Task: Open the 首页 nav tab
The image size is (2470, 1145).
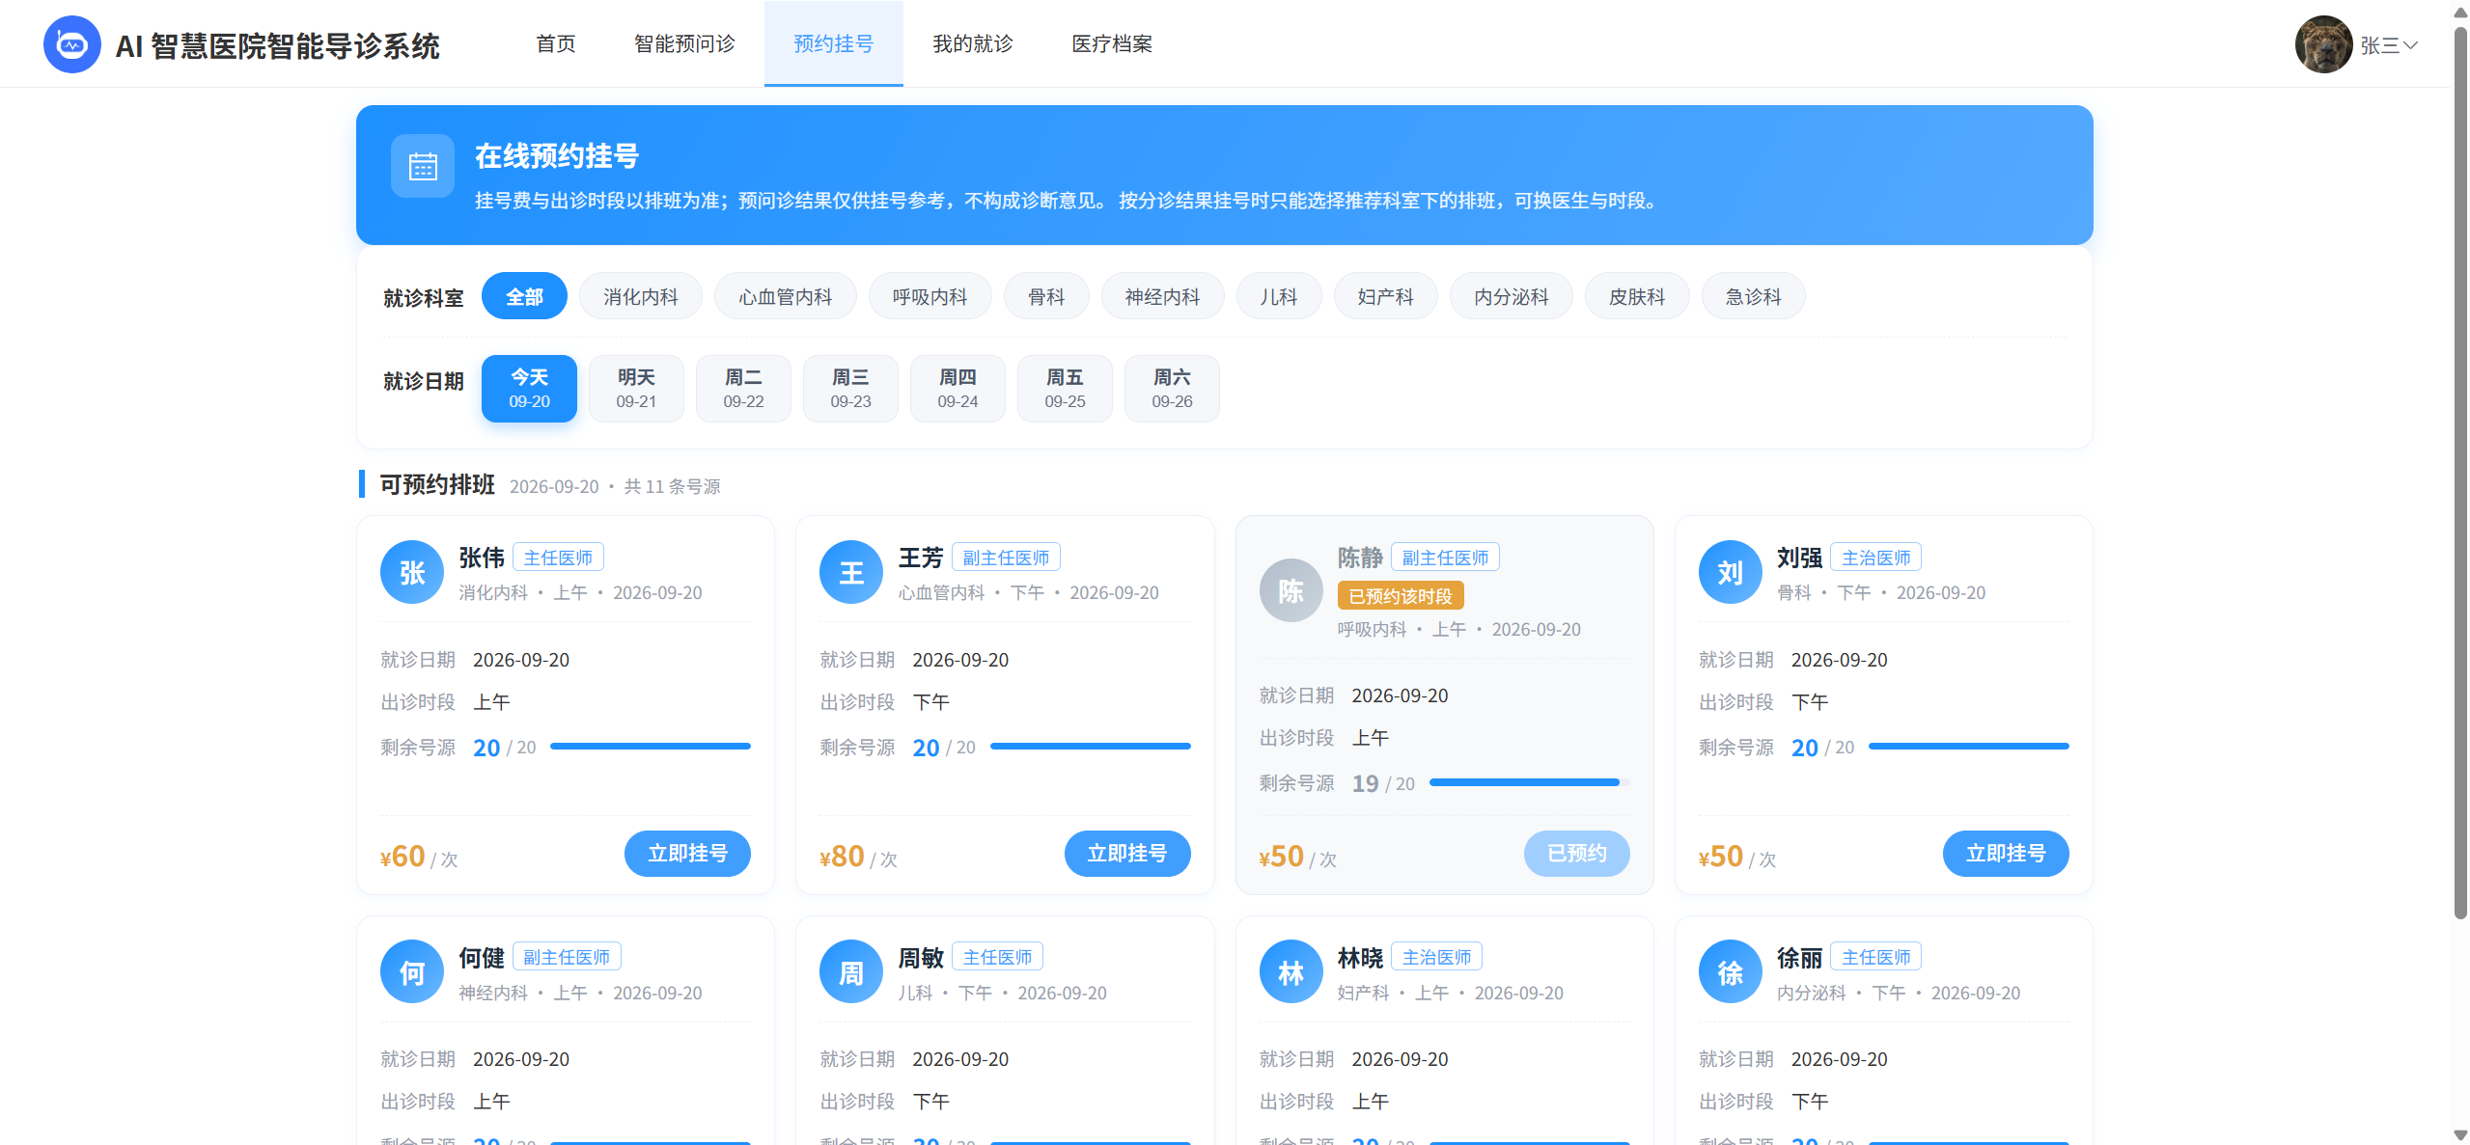Action: [x=556, y=43]
